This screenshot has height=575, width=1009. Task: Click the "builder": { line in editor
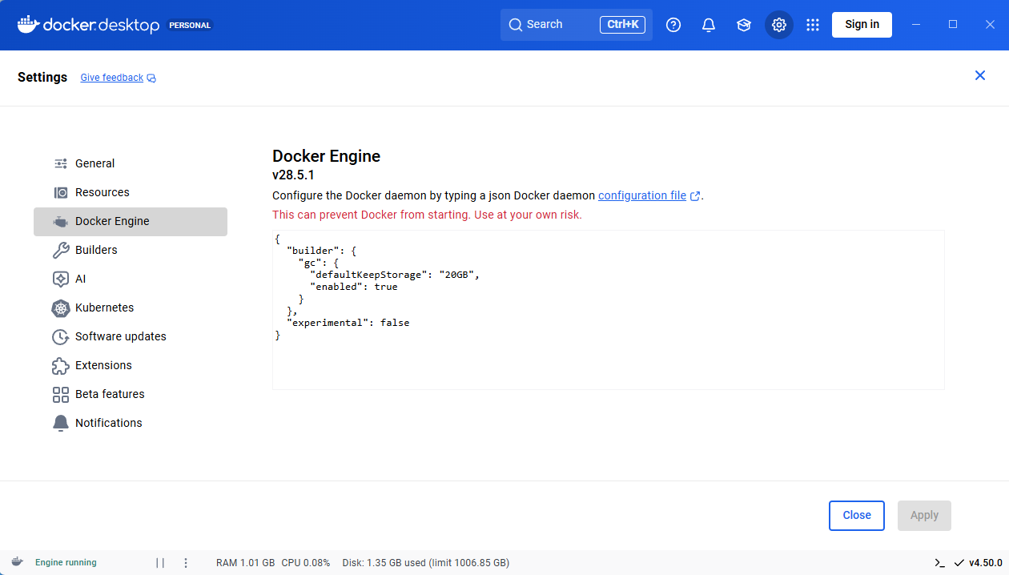point(321,251)
